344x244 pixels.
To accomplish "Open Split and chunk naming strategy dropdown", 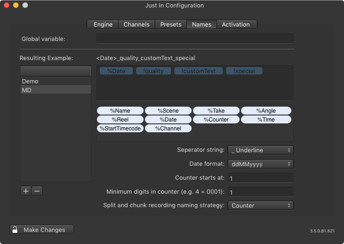I will point(261,205).
